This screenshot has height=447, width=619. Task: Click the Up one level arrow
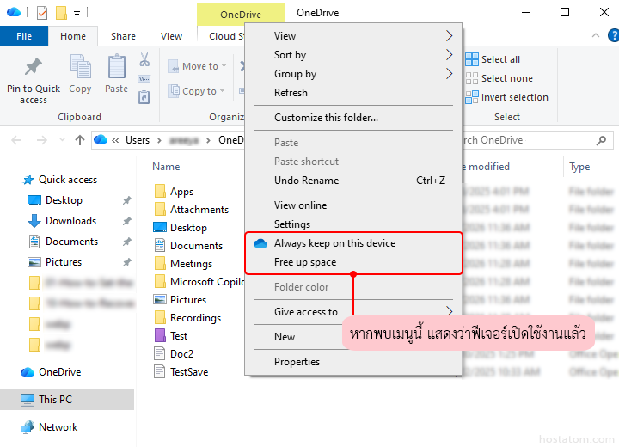click(x=80, y=140)
